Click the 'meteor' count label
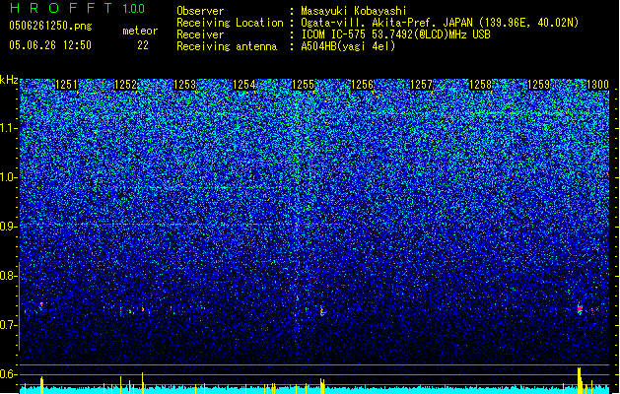This screenshot has width=620, height=394. [x=140, y=31]
